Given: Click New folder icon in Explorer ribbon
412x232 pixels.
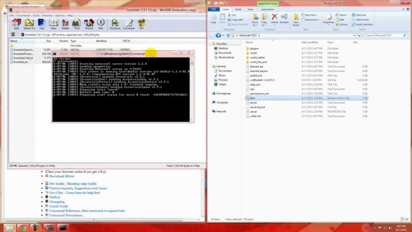Looking at the screenshot, I should coord(296,20).
